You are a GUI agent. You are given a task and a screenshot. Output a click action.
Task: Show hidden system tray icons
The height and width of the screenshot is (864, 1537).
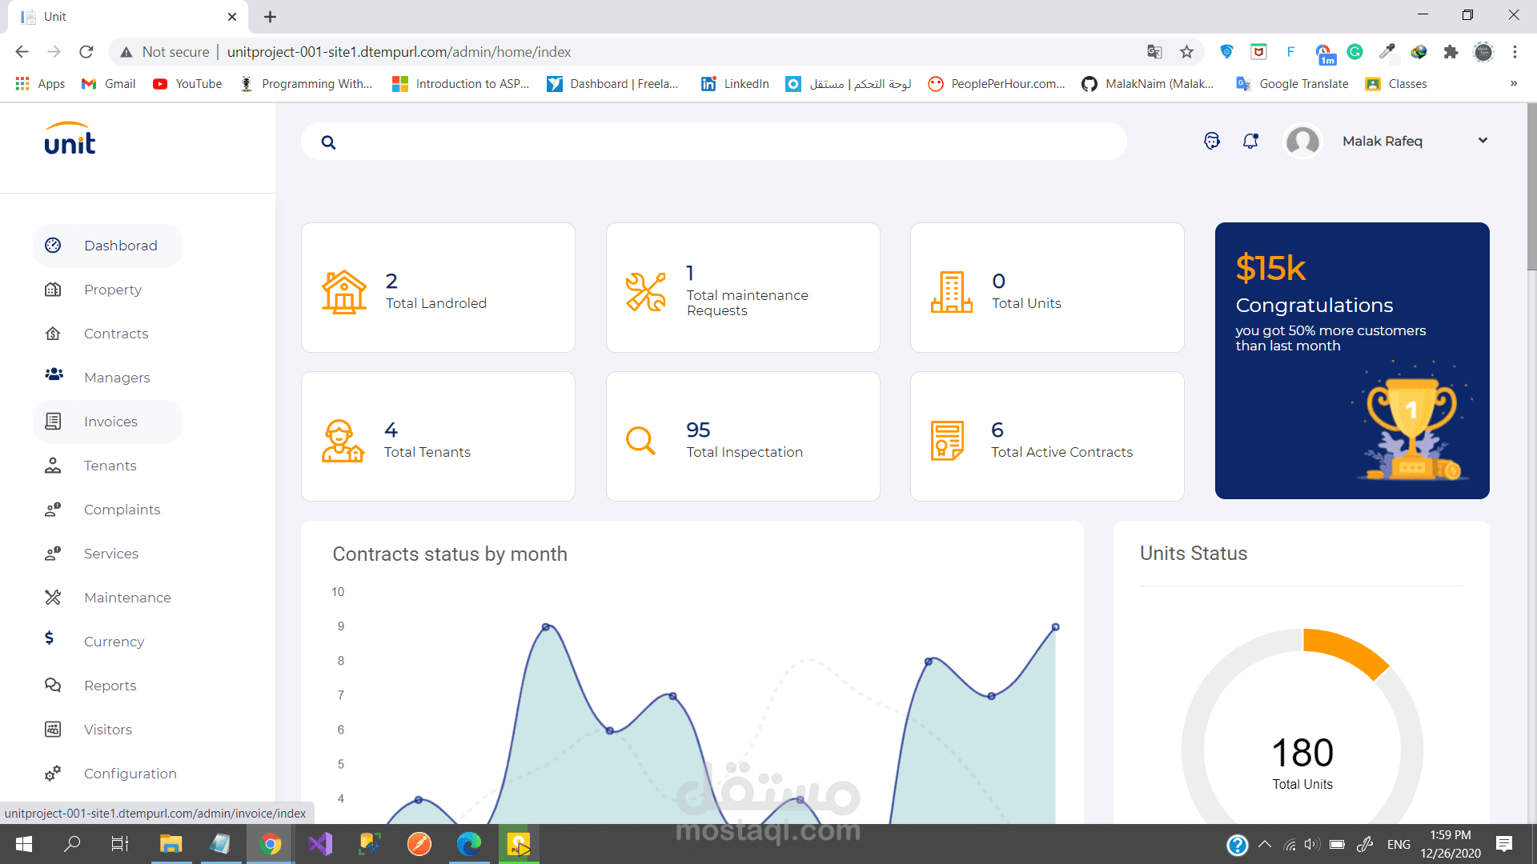pos(1265,844)
